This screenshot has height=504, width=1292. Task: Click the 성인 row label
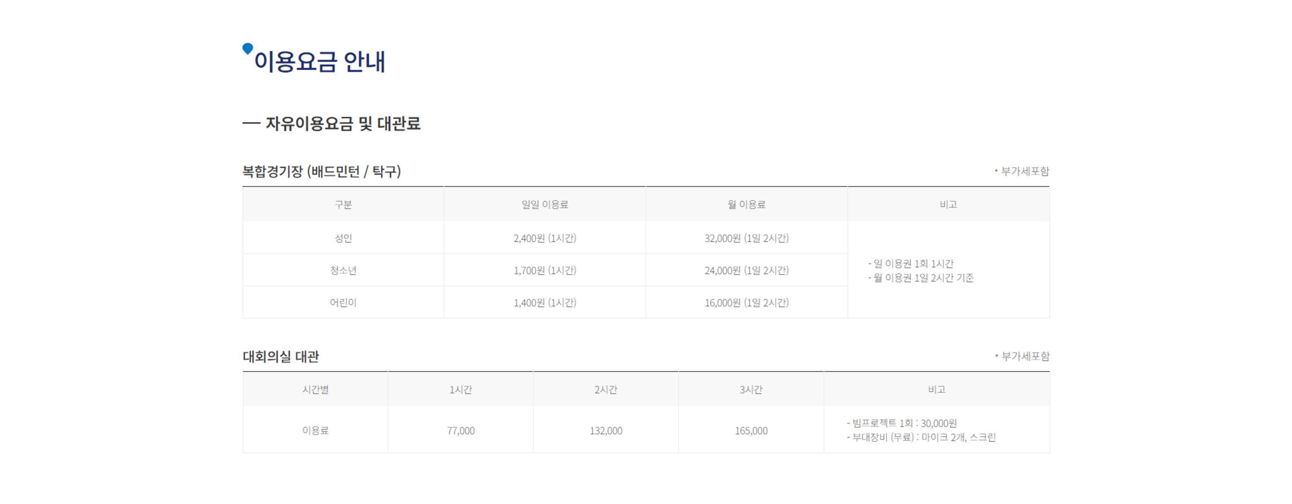[343, 238]
